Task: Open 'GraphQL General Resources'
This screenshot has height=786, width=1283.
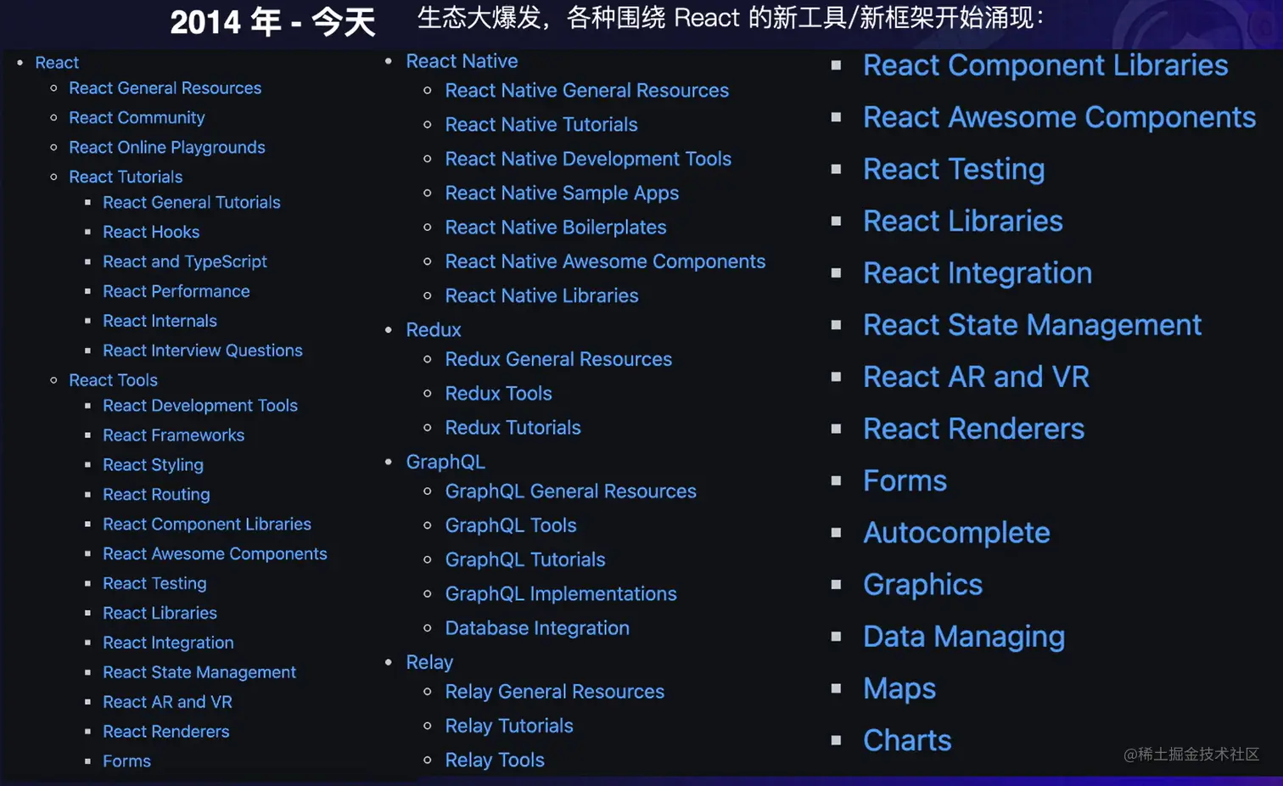Action: 570,491
